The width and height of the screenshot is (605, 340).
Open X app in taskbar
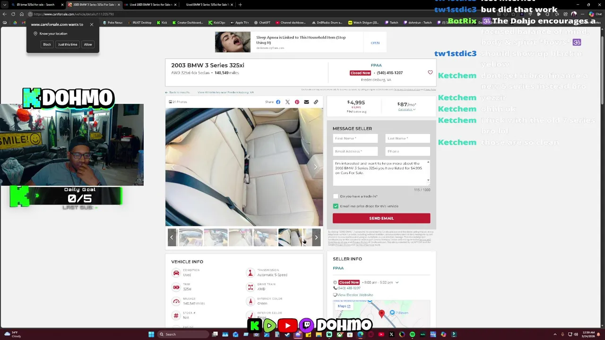tap(391, 334)
